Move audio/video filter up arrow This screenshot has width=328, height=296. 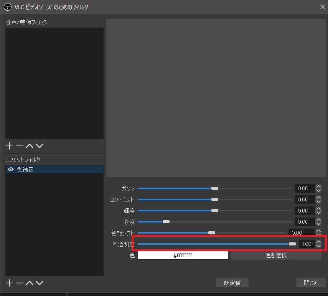pos(30,146)
